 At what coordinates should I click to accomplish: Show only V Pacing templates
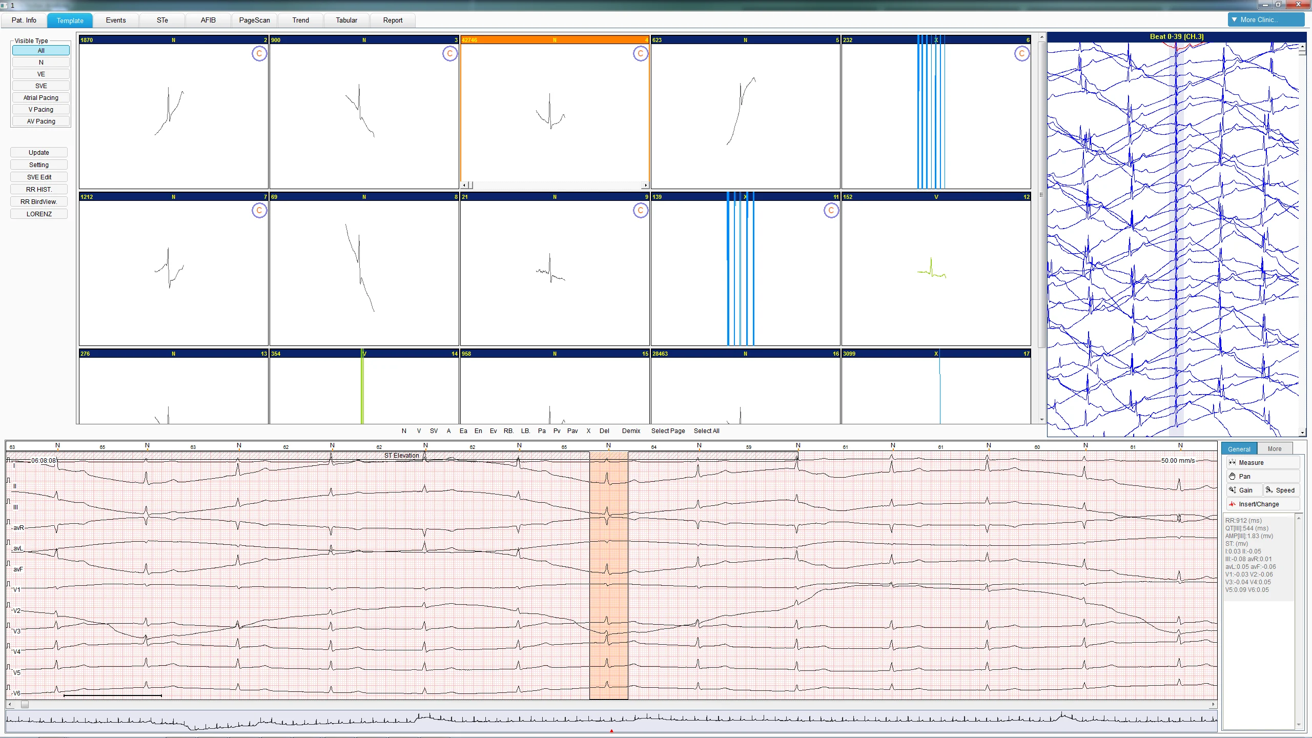click(x=41, y=109)
